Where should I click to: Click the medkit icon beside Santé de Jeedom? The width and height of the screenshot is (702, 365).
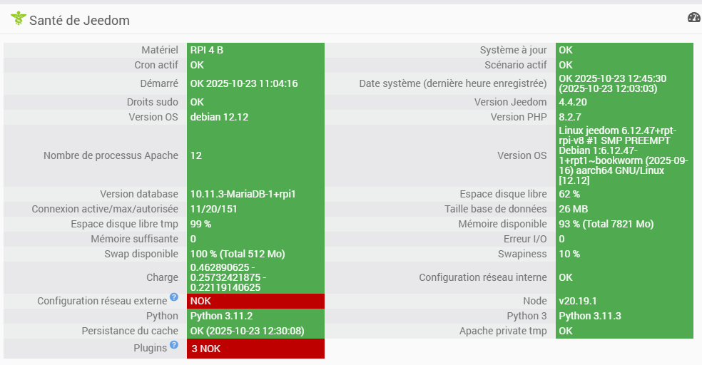pyautogui.click(x=18, y=19)
